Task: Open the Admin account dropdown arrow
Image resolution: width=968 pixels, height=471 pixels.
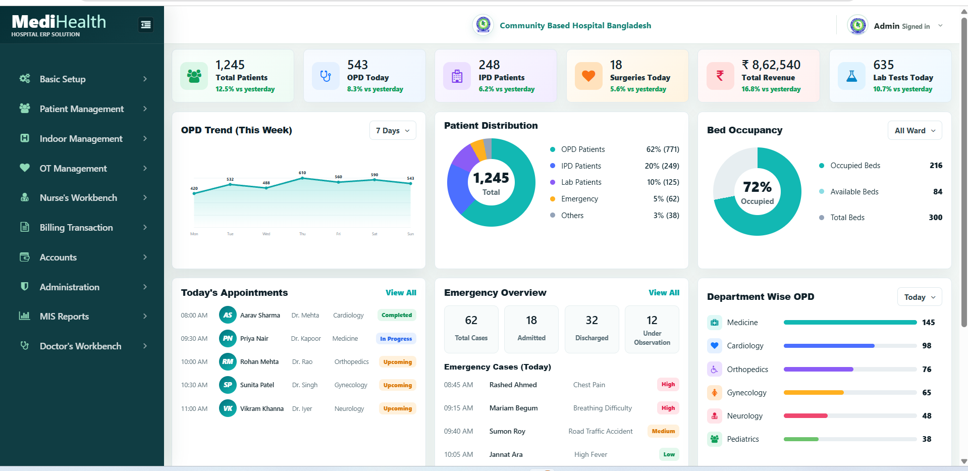Action: [940, 26]
